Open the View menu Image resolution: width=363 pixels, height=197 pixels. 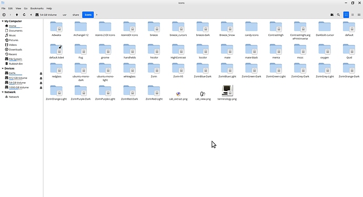[18, 8]
